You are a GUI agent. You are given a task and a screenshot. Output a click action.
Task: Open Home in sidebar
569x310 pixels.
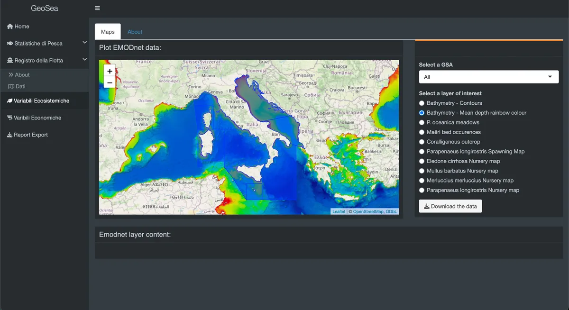point(45,27)
